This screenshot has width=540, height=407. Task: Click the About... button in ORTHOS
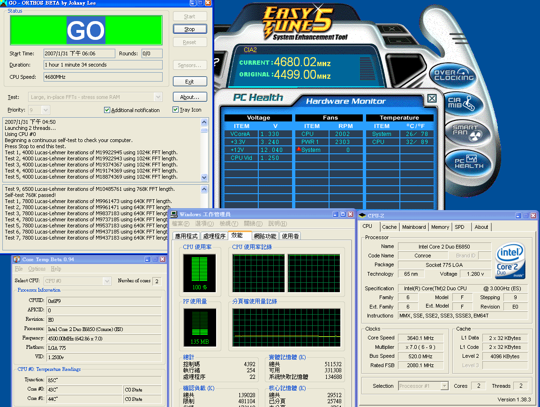click(190, 97)
